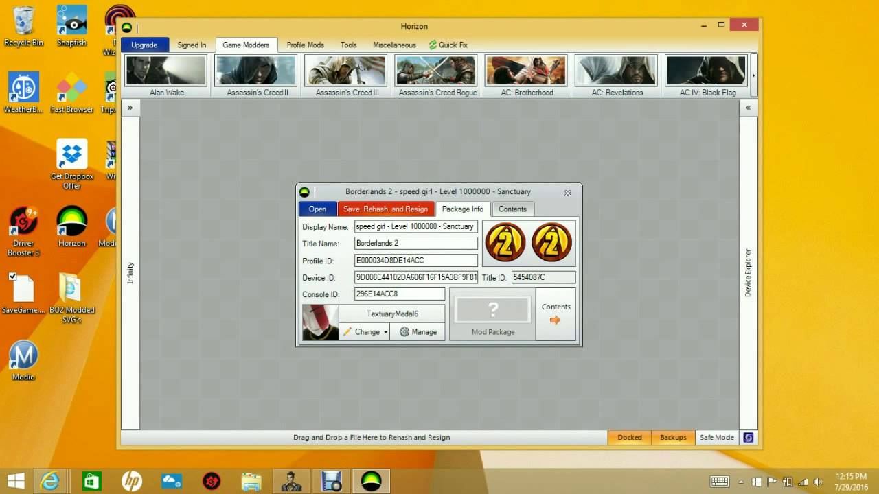879x494 pixels.
Task: Switch to the Contents tab
Action: [512, 209]
